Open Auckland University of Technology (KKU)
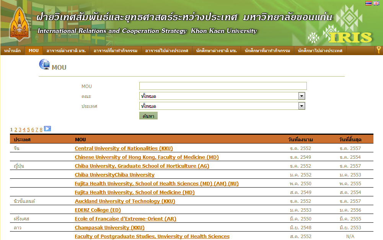This screenshot has width=383, height=240. coord(125,201)
